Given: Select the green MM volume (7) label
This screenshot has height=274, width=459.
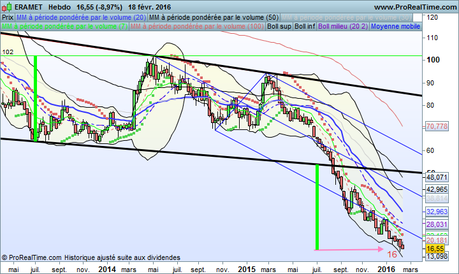Looking at the screenshot, I should [x=64, y=26].
